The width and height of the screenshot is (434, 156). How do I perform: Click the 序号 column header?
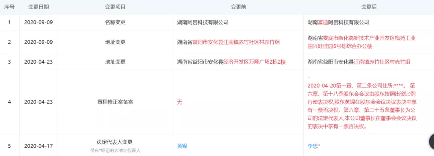tap(10, 7)
